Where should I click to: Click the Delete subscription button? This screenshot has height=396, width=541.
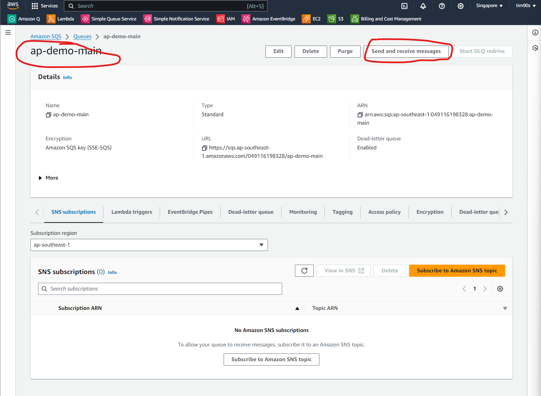[390, 271]
